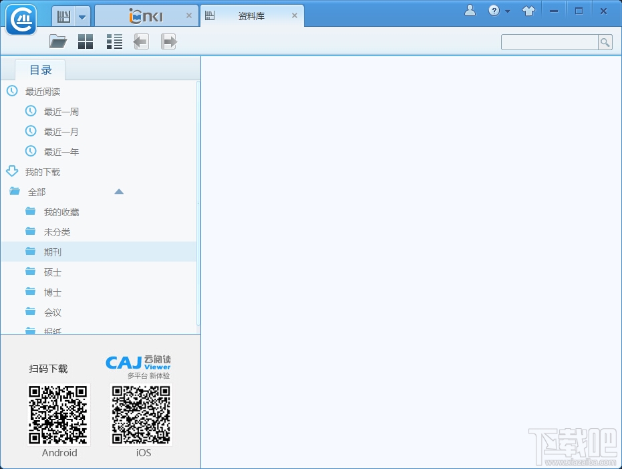Image resolution: width=622 pixels, height=469 pixels.
Task: Close the 资料库 tab
Action: pyautogui.click(x=295, y=15)
